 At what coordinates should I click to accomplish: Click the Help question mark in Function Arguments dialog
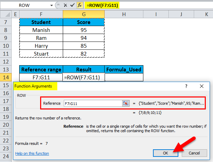[186, 86]
